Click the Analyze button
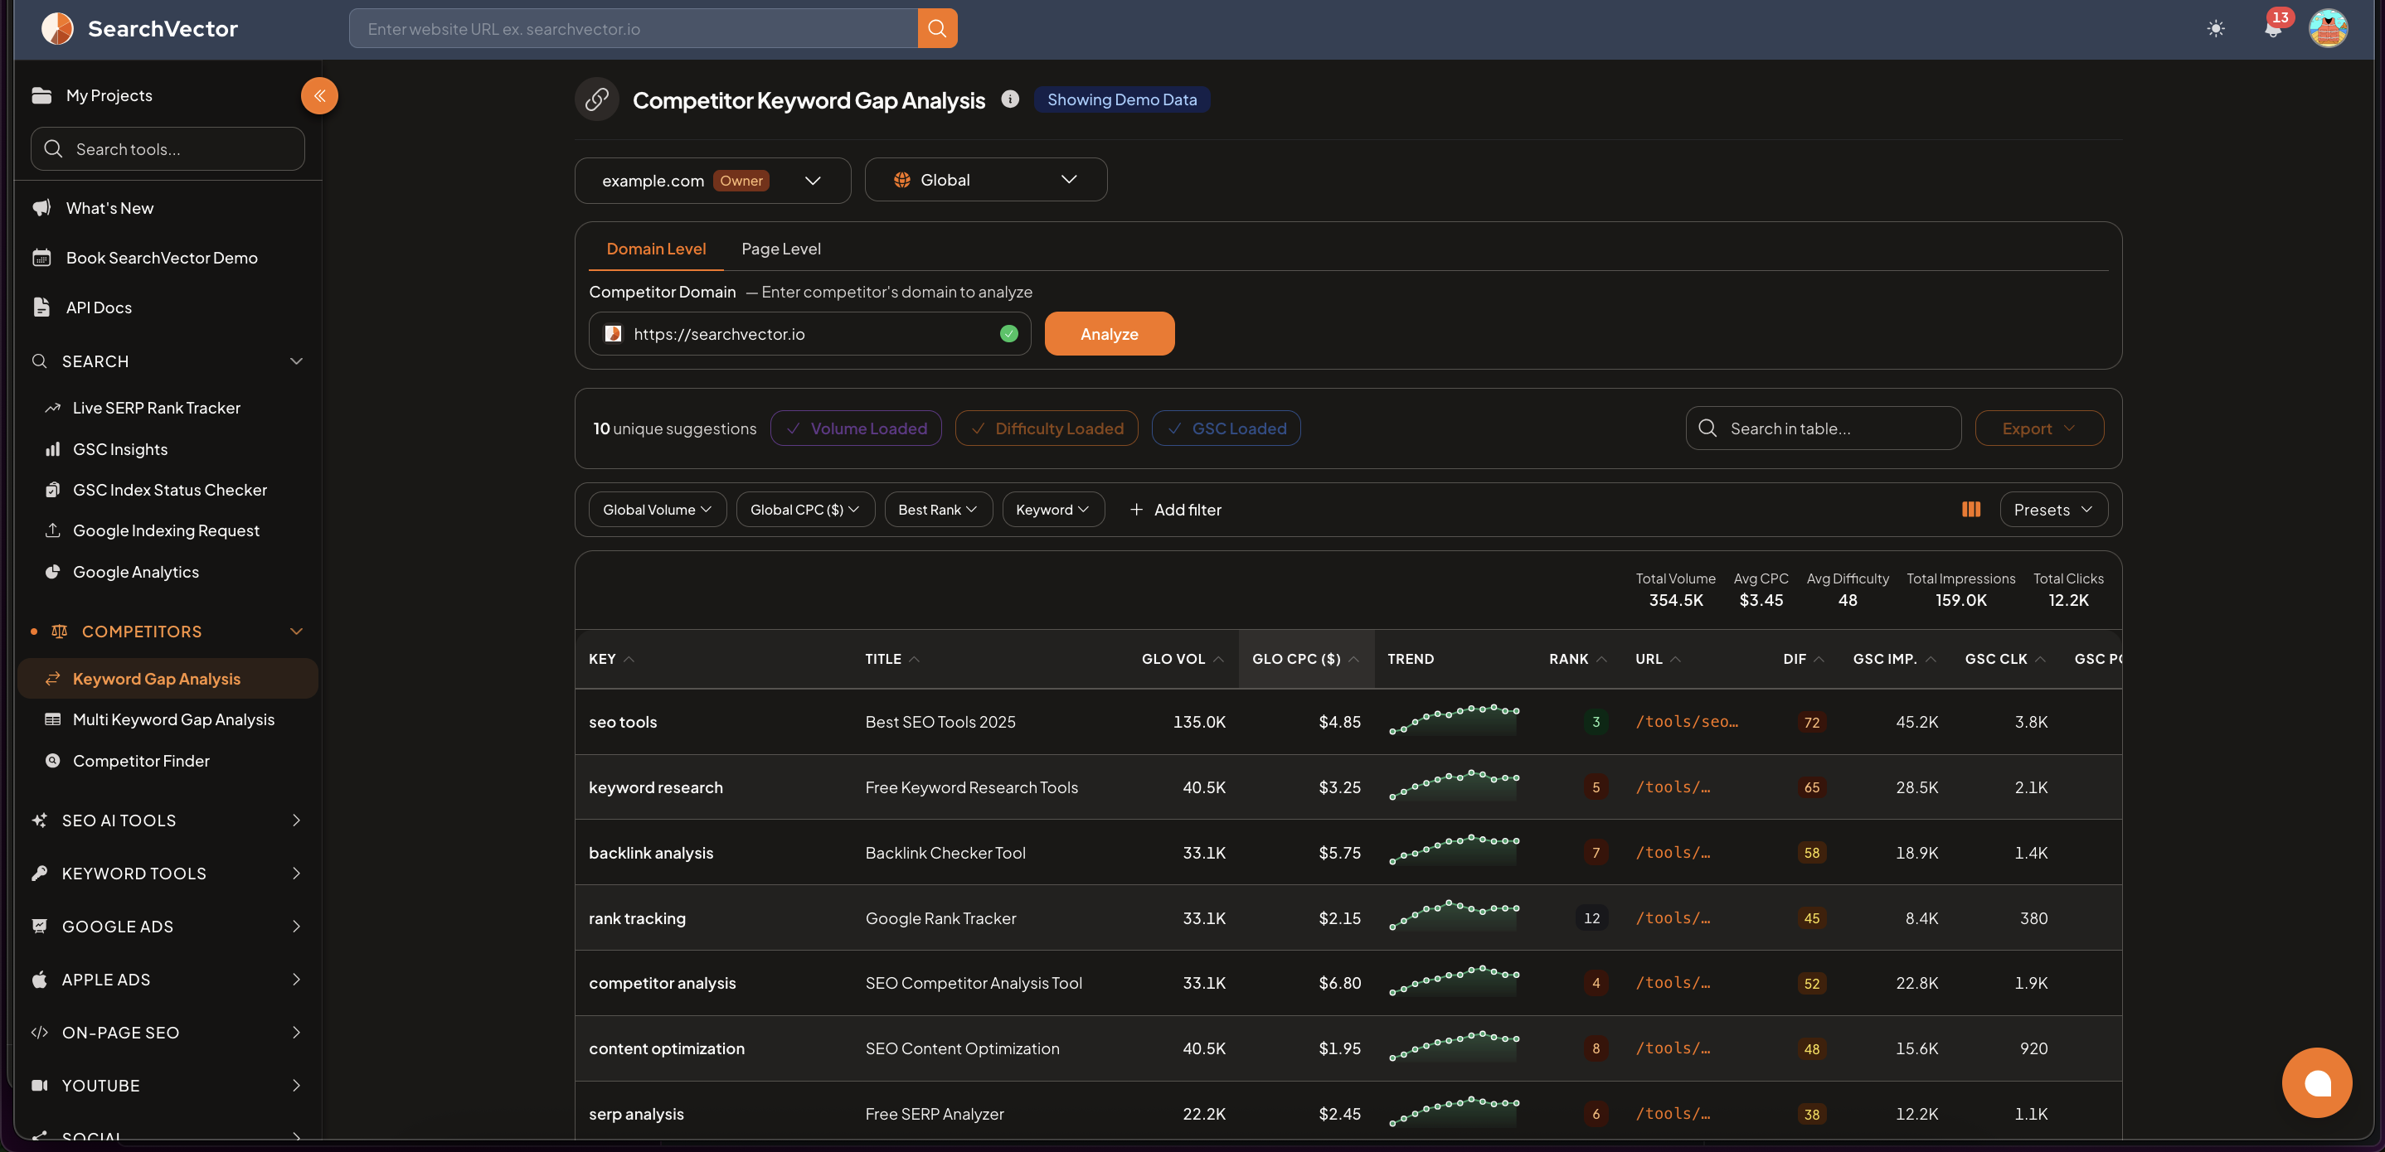 [x=1110, y=334]
